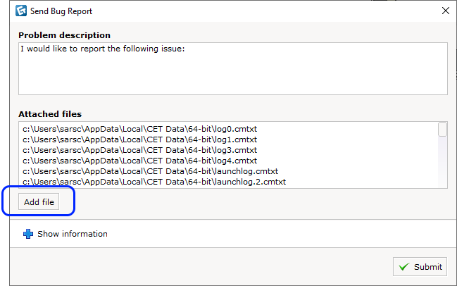457x286 pixels.
Task: Click after the text 'following issue:'
Action: tap(188, 49)
